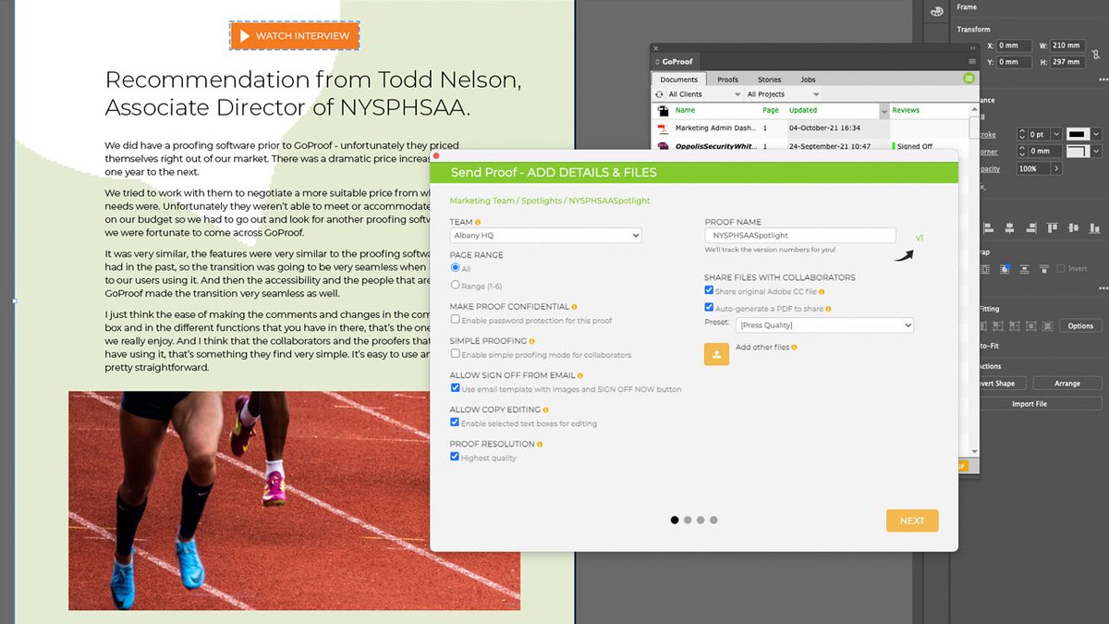Click the second pagination dot in dialog
This screenshot has width=1109, height=624.
(x=688, y=520)
